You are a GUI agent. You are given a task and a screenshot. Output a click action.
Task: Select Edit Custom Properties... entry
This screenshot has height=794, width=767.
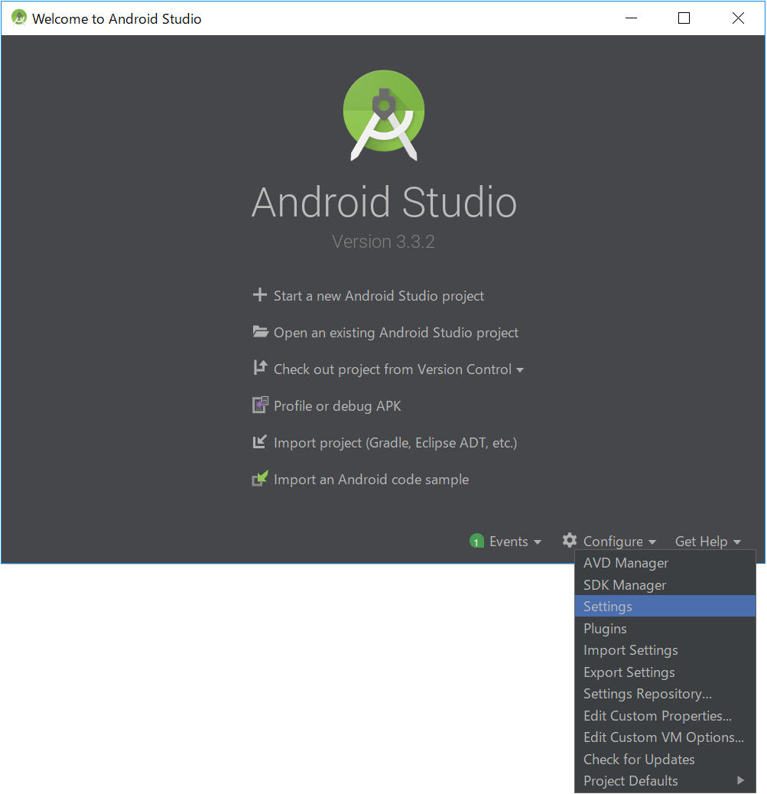click(x=665, y=715)
